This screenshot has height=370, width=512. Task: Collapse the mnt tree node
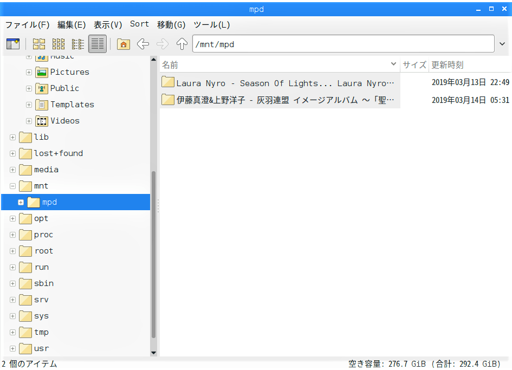(x=13, y=186)
